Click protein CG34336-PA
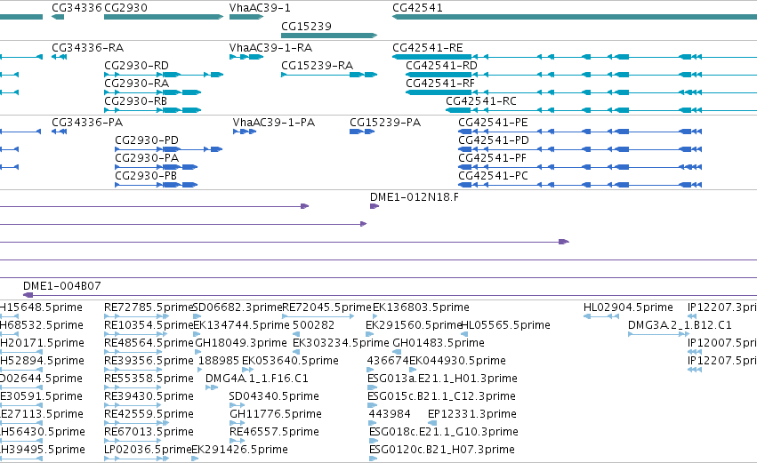Viewport: 757px width, 463px height. pyautogui.click(x=87, y=123)
